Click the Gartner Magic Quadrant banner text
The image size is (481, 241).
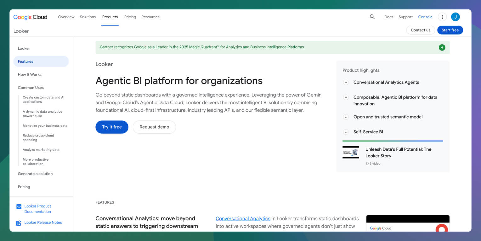point(202,47)
